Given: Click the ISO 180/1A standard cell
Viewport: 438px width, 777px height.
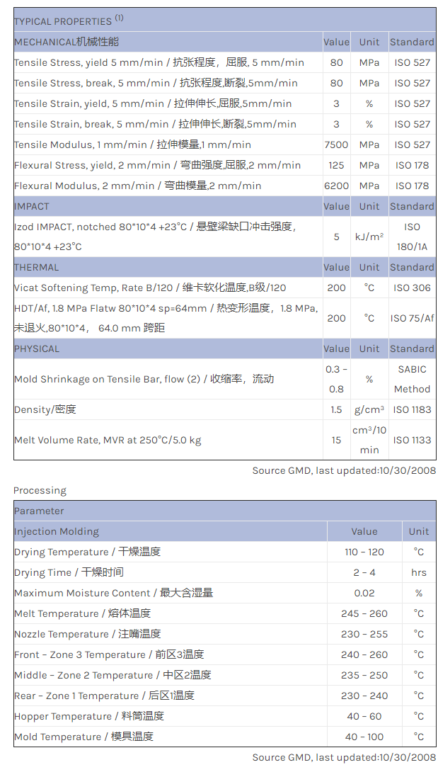Looking at the screenshot, I should point(413,237).
